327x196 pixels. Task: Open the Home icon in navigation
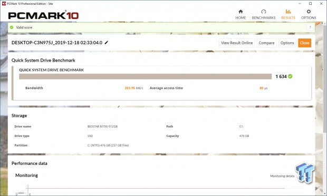(x=241, y=12)
